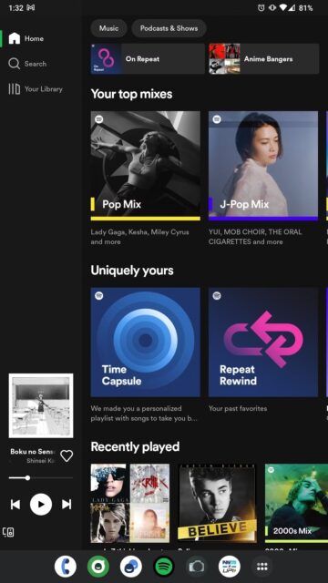Play the current track
The height and width of the screenshot is (583, 328).
point(41,505)
